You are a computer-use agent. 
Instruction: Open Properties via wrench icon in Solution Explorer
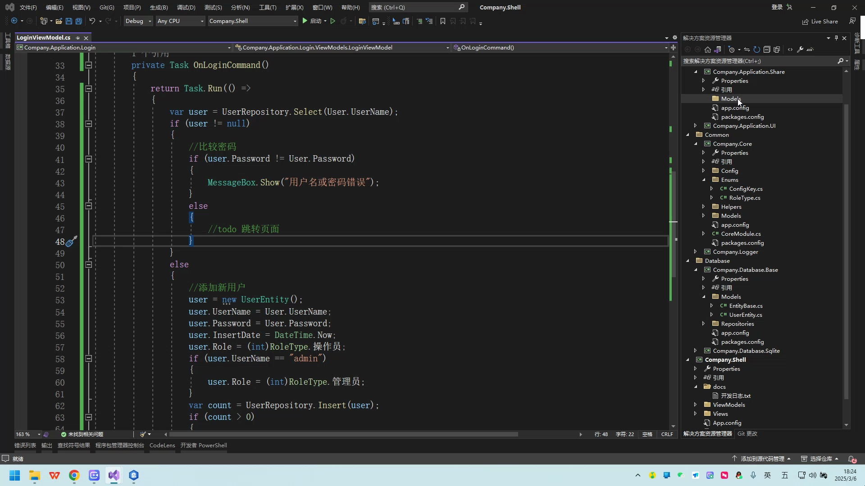(801, 49)
